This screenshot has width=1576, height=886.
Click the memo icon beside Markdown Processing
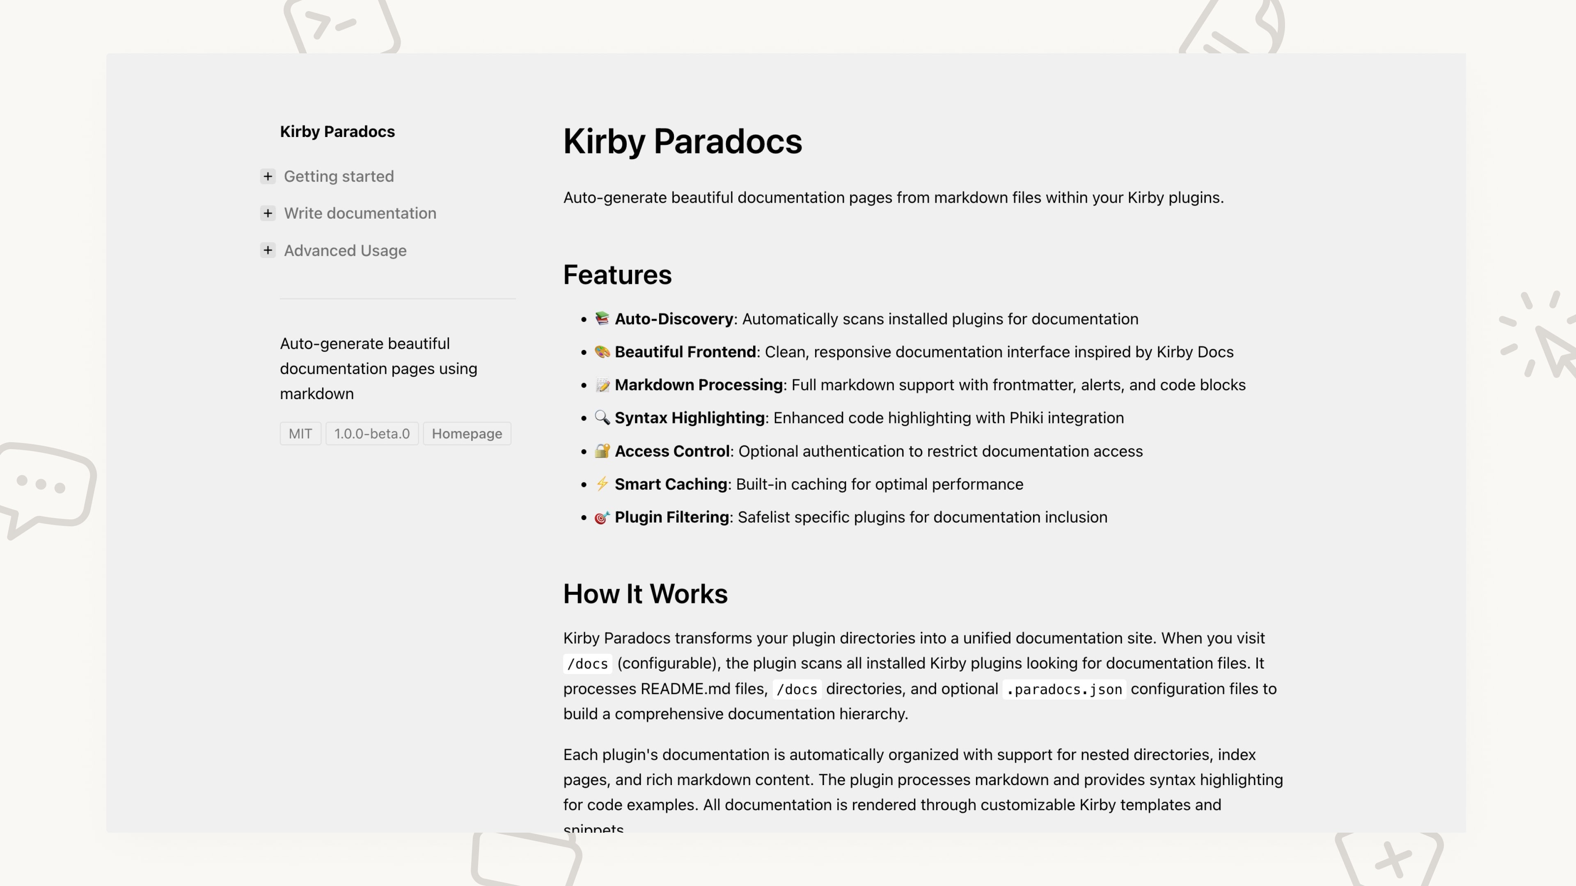point(602,385)
